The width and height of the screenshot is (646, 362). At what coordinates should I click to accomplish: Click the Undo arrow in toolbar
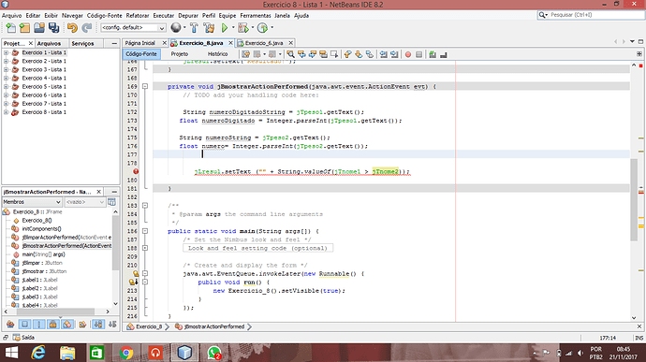coord(72,27)
